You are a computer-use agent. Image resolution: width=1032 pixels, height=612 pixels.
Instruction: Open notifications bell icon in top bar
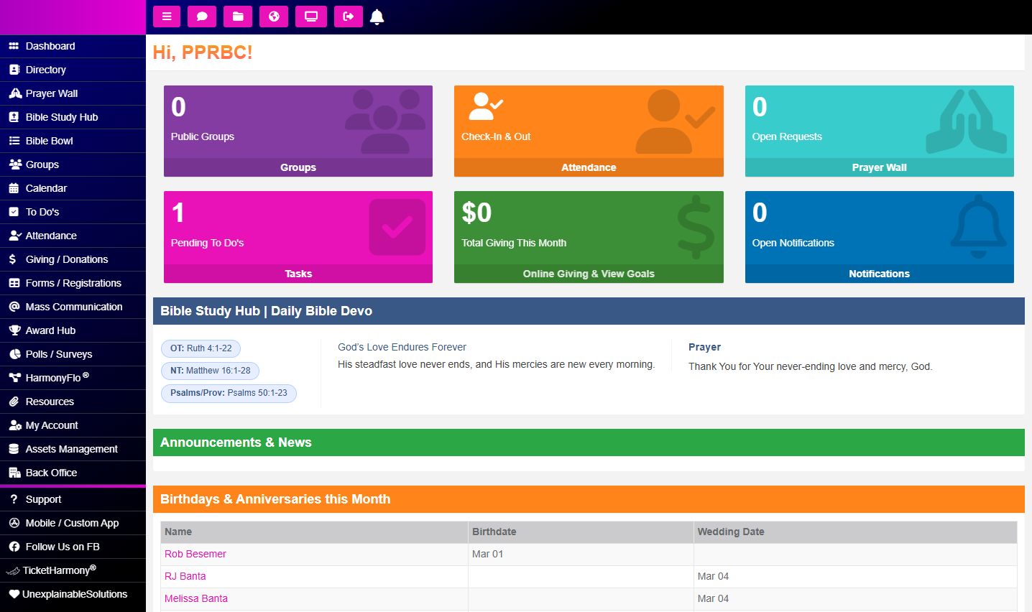click(x=377, y=17)
